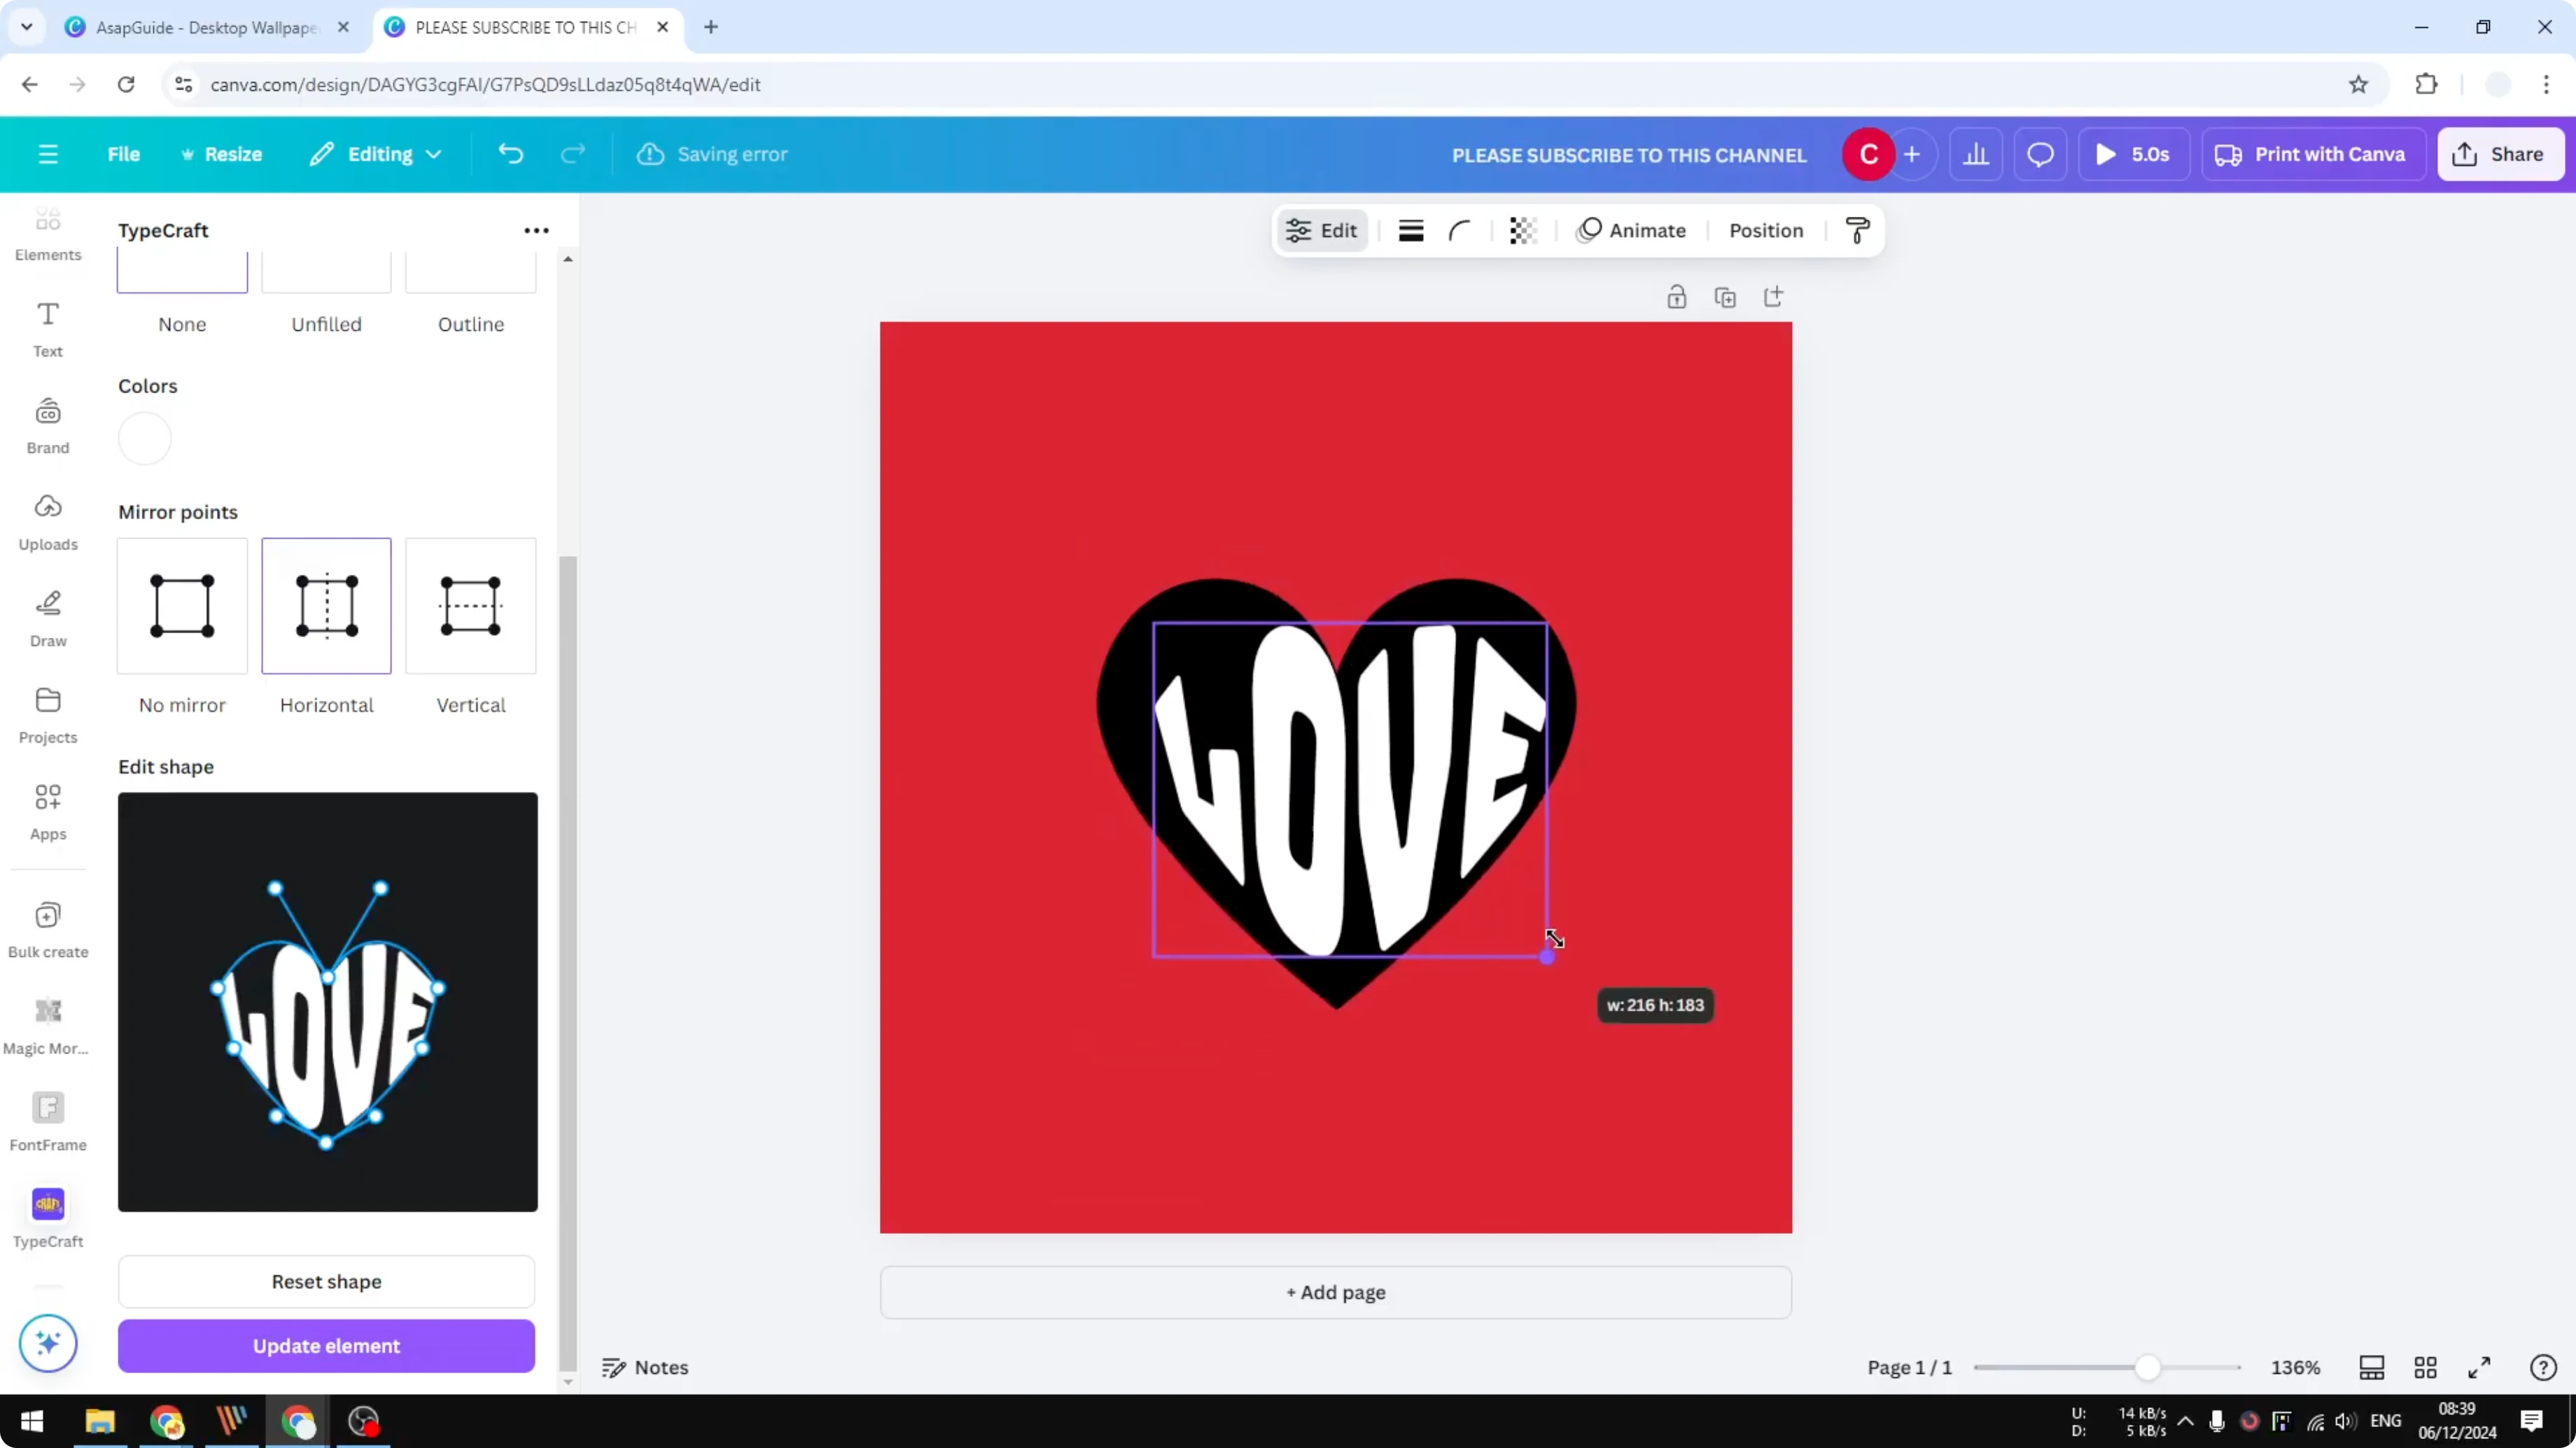Click the color swatch under Colors

click(x=145, y=438)
